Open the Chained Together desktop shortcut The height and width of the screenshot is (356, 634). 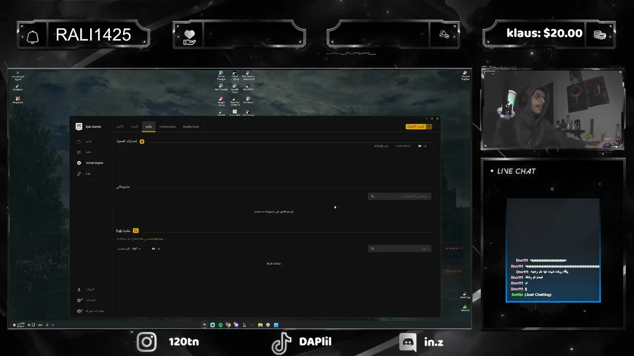[465, 75]
